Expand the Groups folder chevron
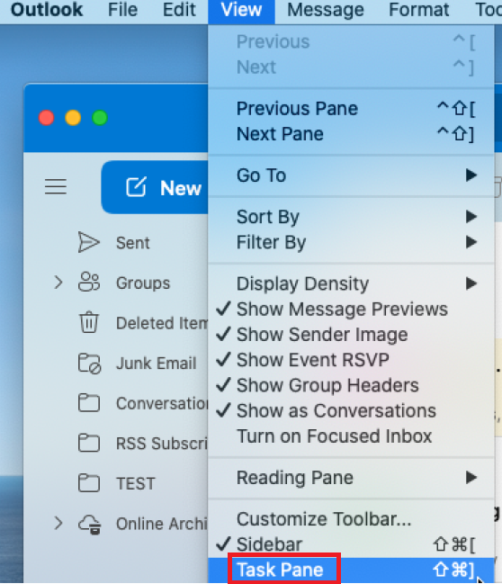Viewport: 502px width, 584px height. tap(58, 283)
